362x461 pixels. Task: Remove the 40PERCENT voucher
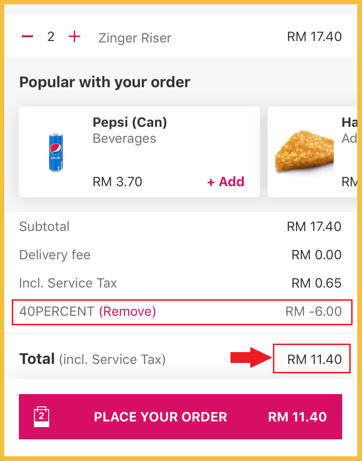(127, 312)
